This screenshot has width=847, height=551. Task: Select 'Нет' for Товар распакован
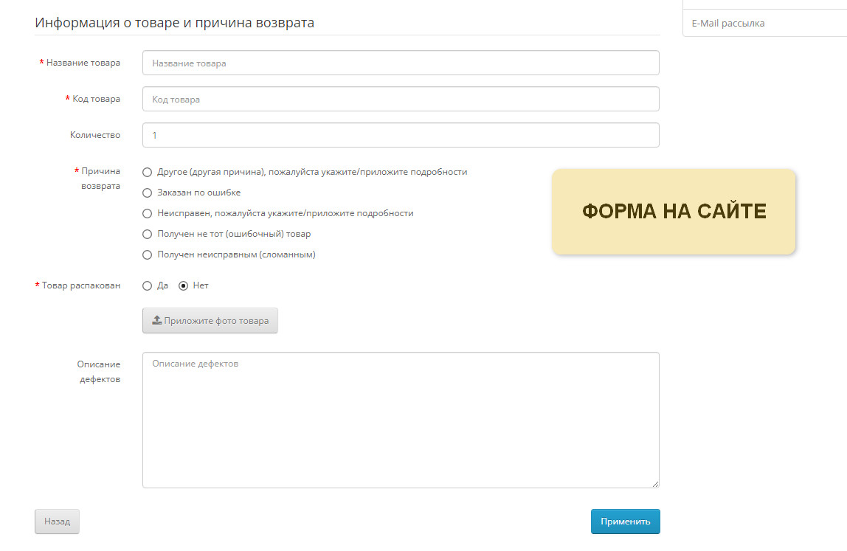[x=183, y=285]
